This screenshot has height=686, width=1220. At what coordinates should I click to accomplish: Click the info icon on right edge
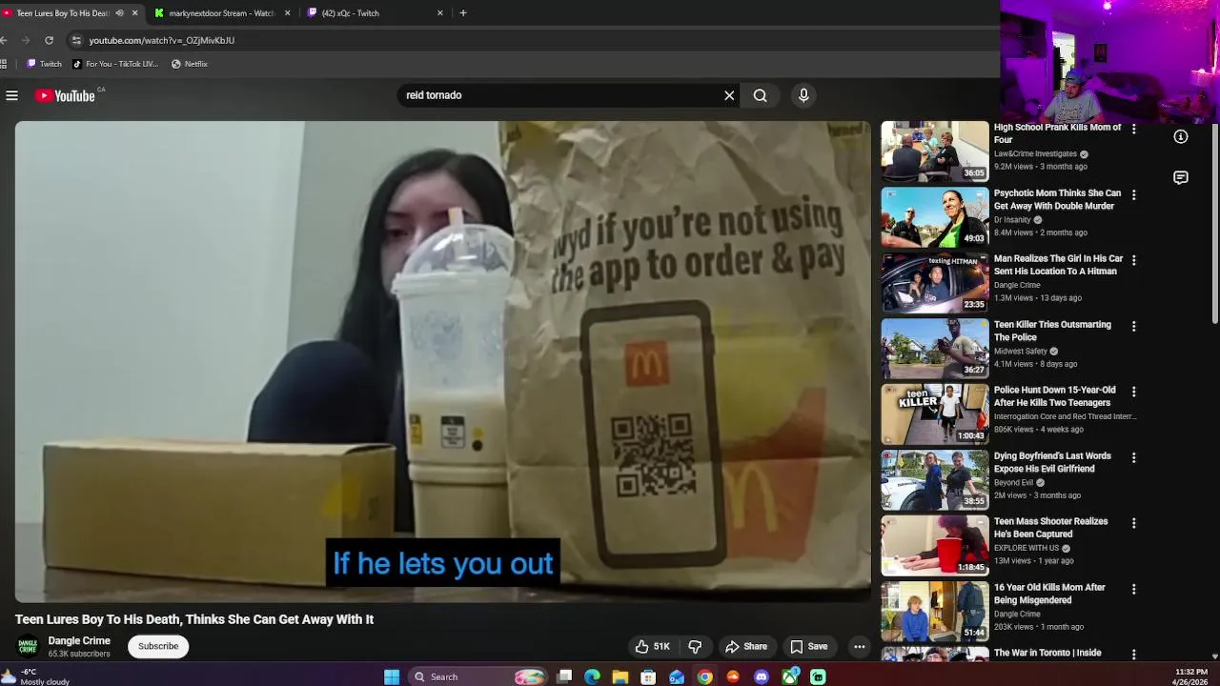point(1181,137)
